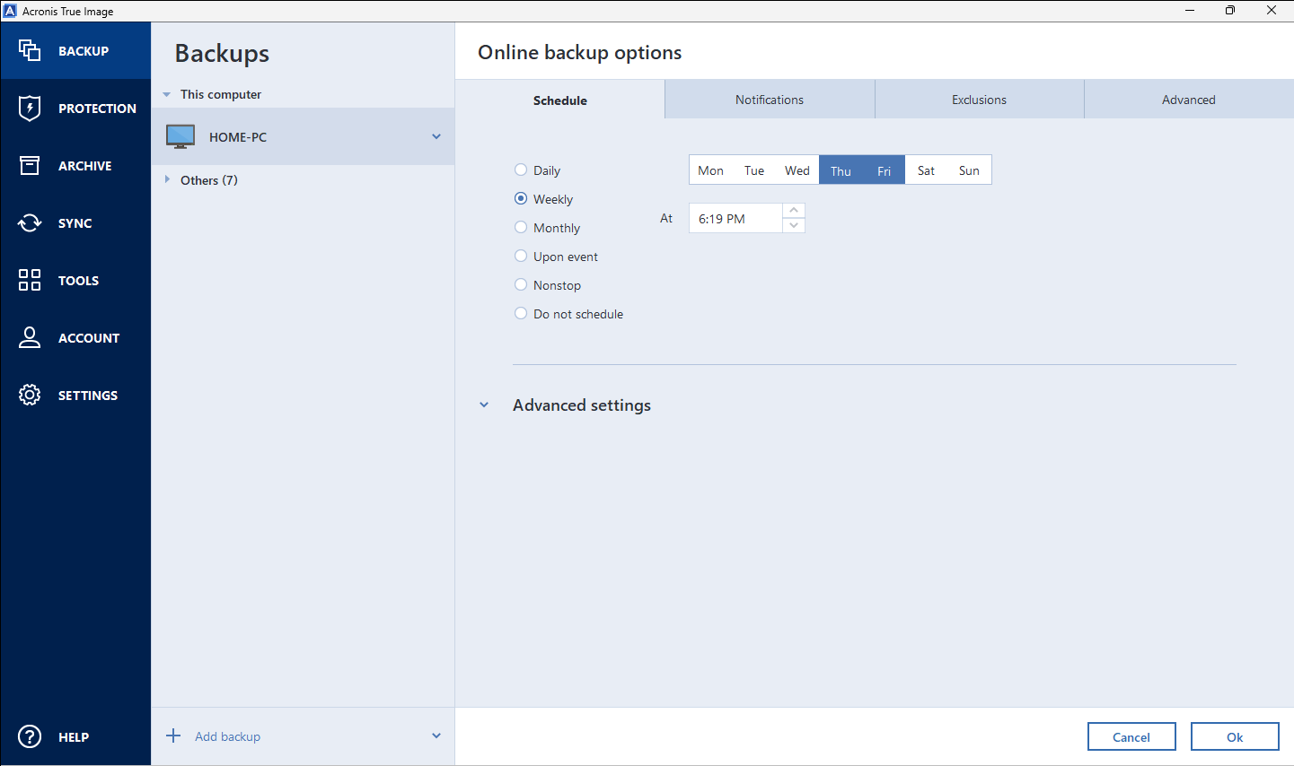Screen dimensions: 1294x766
Task: Open the Backup section in sidebar
Action: coord(75,50)
